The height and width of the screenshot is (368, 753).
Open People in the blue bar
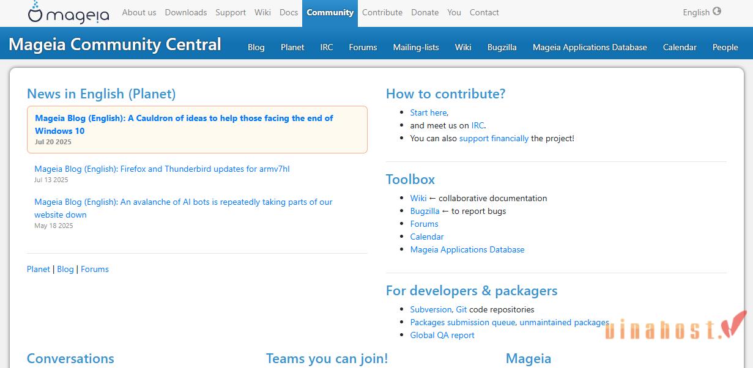click(x=725, y=47)
